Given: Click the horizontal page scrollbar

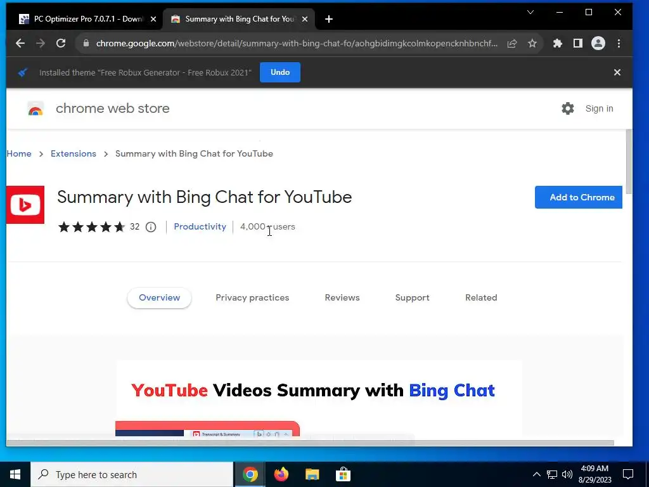Looking at the screenshot, I should pyautogui.click(x=310, y=443).
